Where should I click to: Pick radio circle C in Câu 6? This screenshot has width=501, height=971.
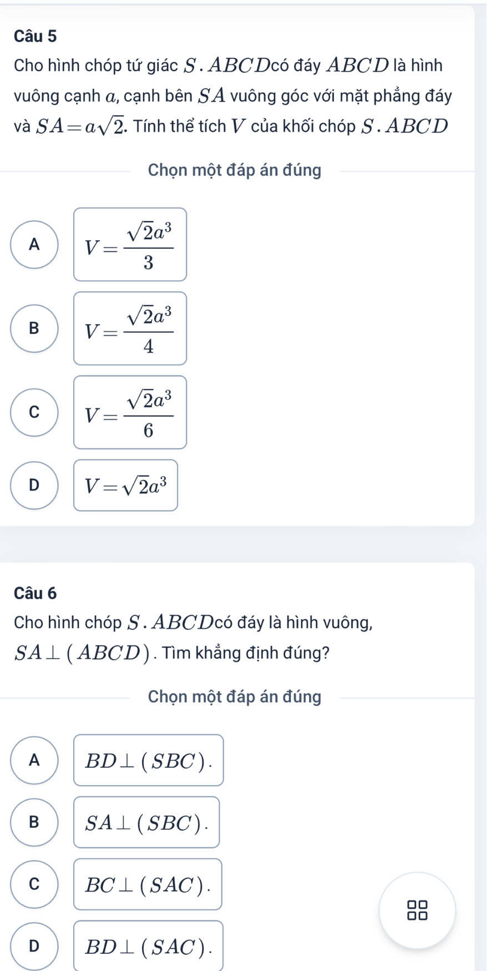pyautogui.click(x=34, y=884)
